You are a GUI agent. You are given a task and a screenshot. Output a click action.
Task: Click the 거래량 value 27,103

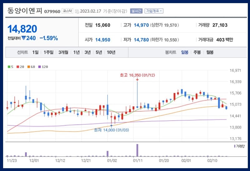pos(220,25)
